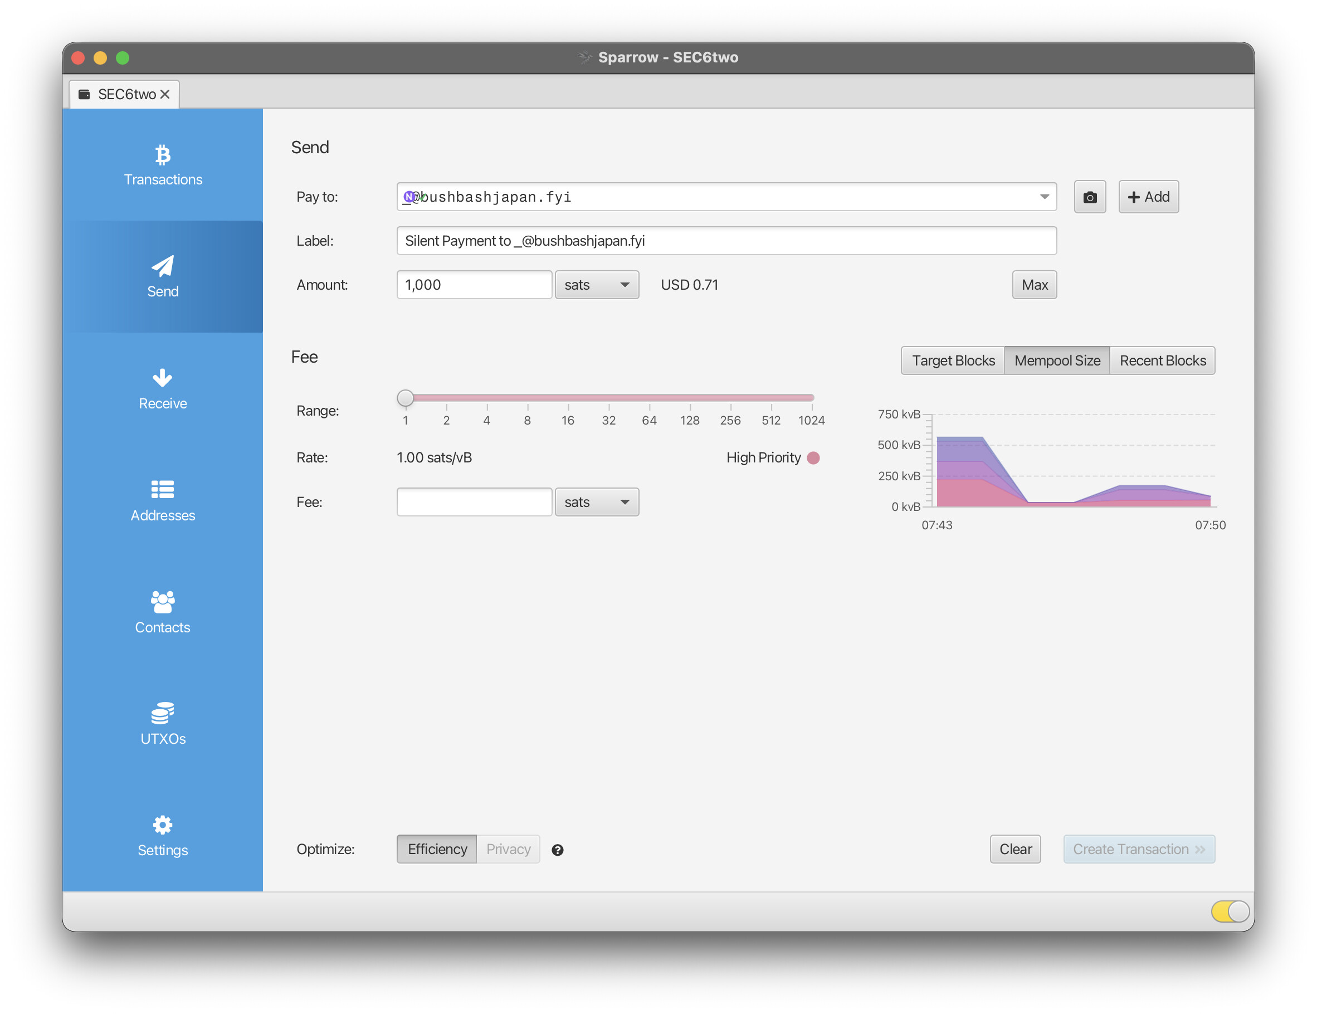The width and height of the screenshot is (1317, 1014).
Task: Toggle the server connection switch
Action: point(1230,911)
